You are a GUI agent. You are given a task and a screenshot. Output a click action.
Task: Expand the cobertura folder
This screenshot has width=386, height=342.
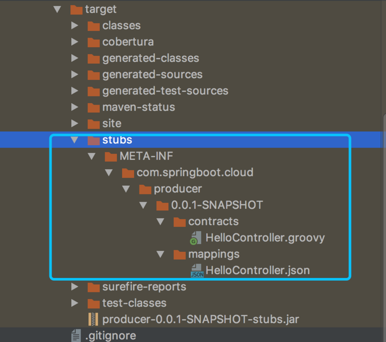(75, 42)
